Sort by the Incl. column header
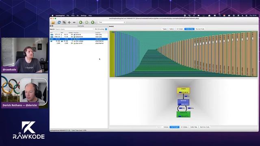The image size is (260, 146). pyautogui.click(x=52, y=32)
